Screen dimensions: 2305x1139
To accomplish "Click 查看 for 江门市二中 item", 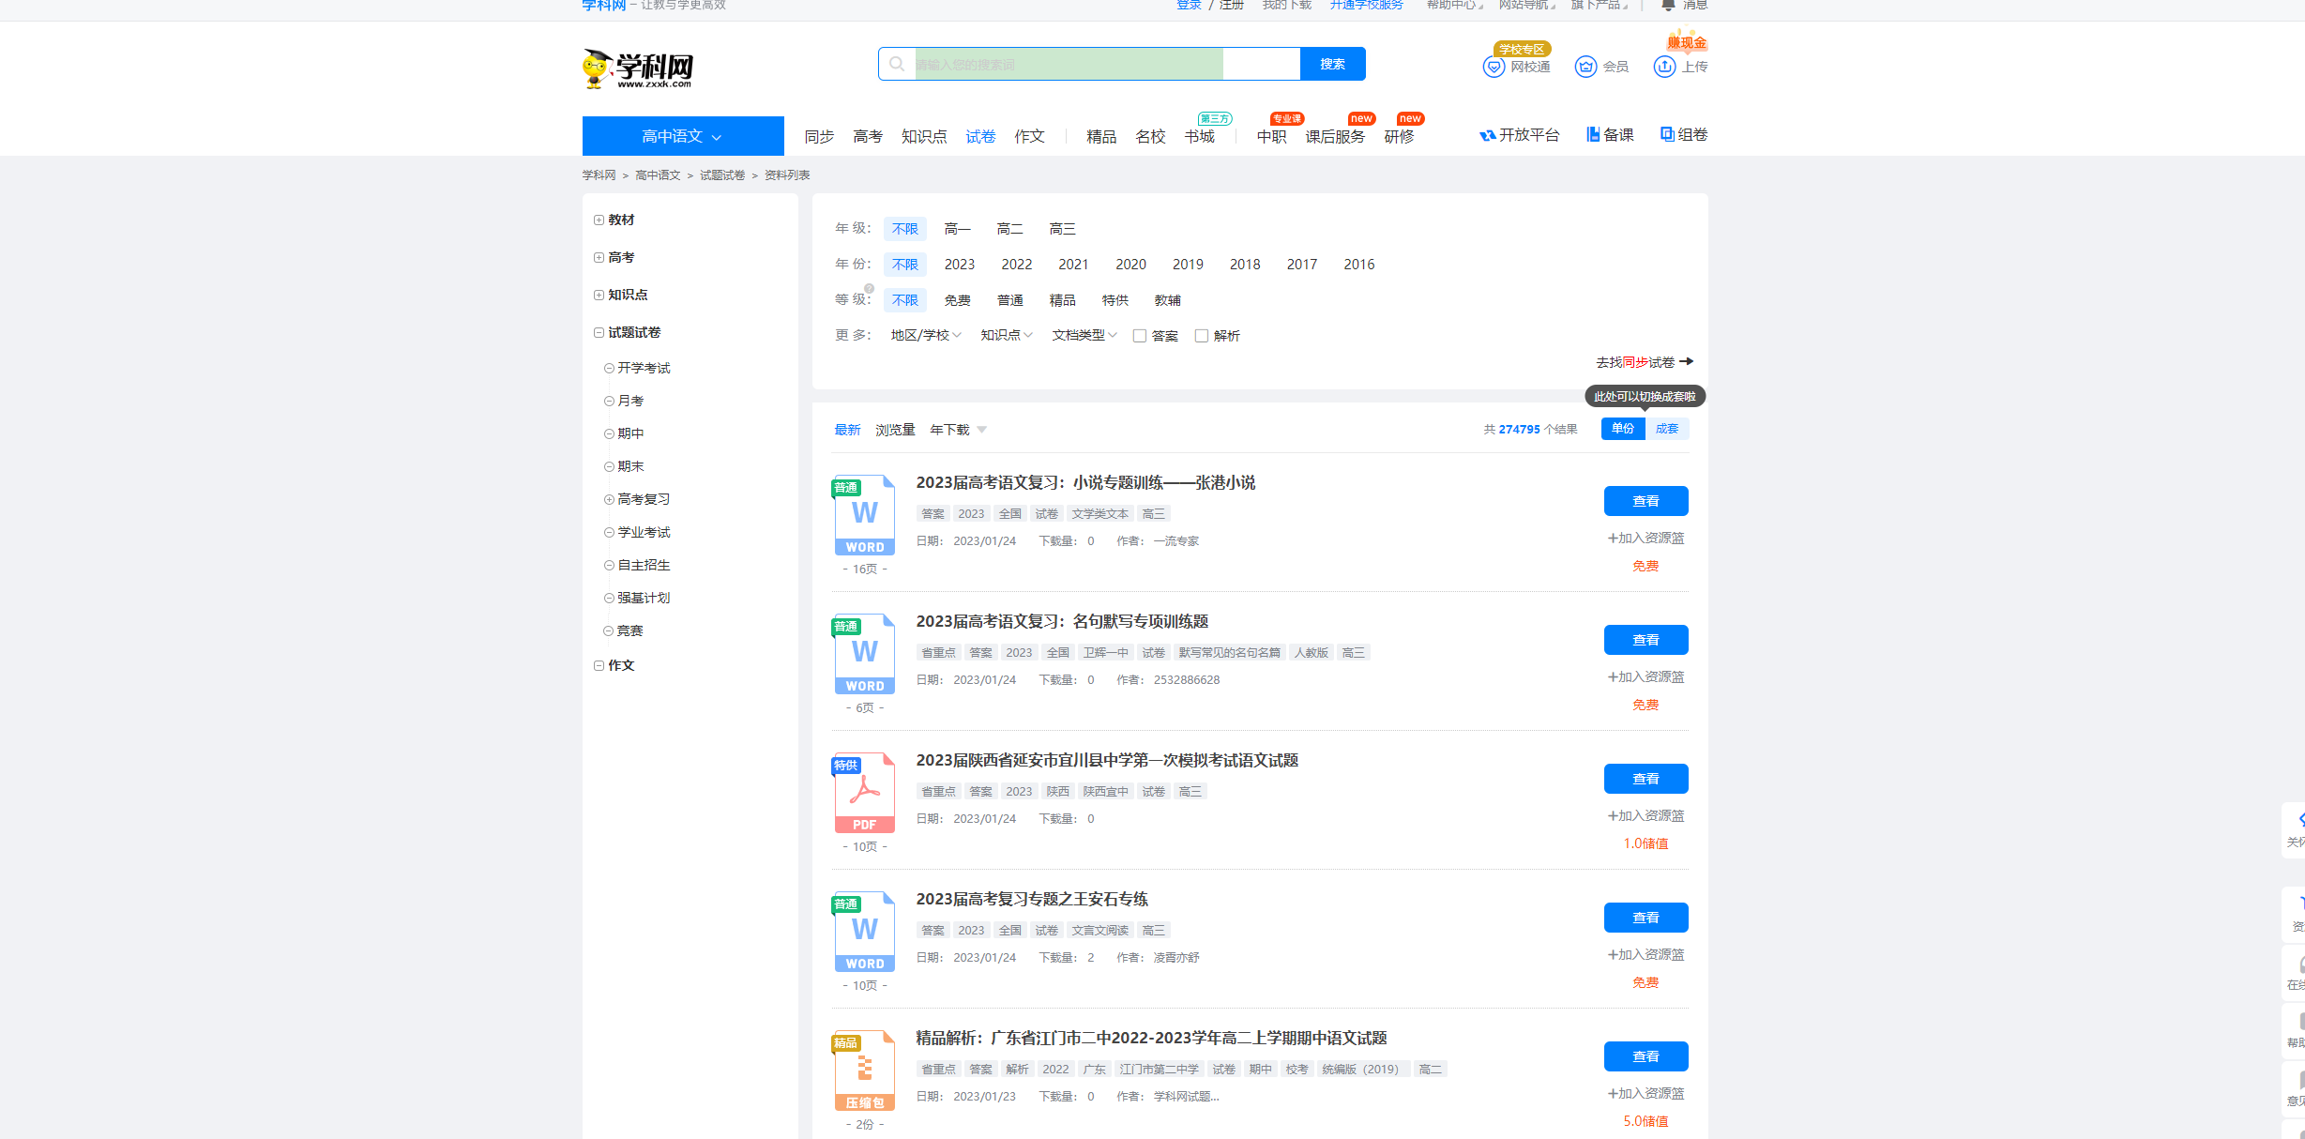I will [x=1645, y=1056].
